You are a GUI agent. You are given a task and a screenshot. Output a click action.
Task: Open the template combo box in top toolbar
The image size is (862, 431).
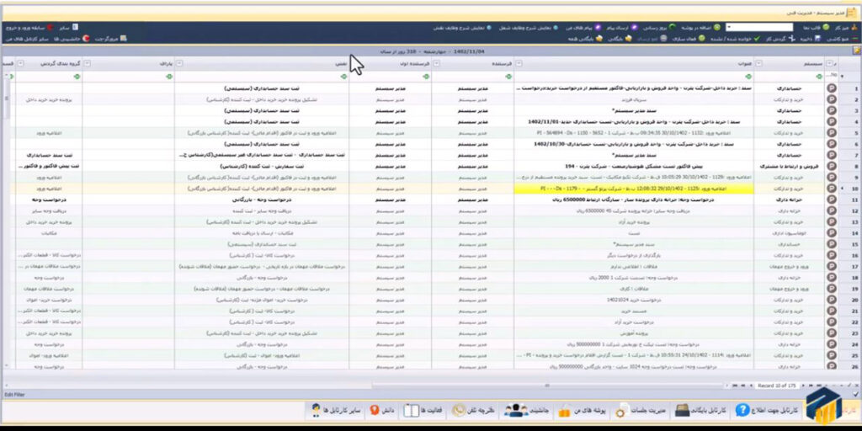pos(758,28)
